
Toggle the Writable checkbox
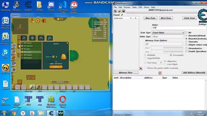[145, 55]
